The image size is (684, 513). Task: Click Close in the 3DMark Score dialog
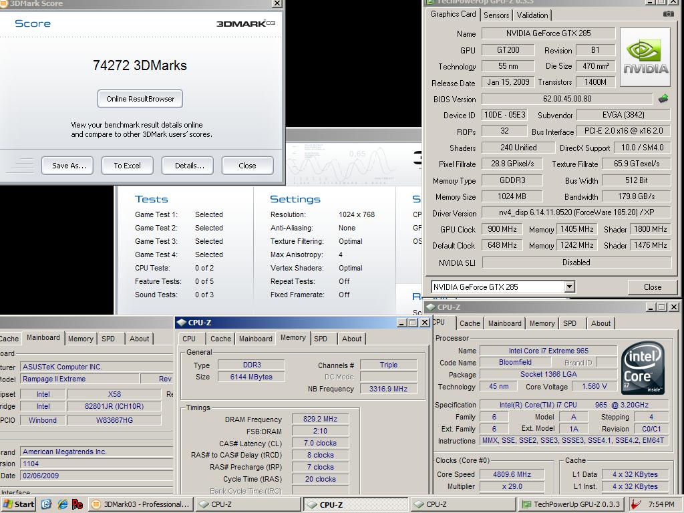pos(247,166)
